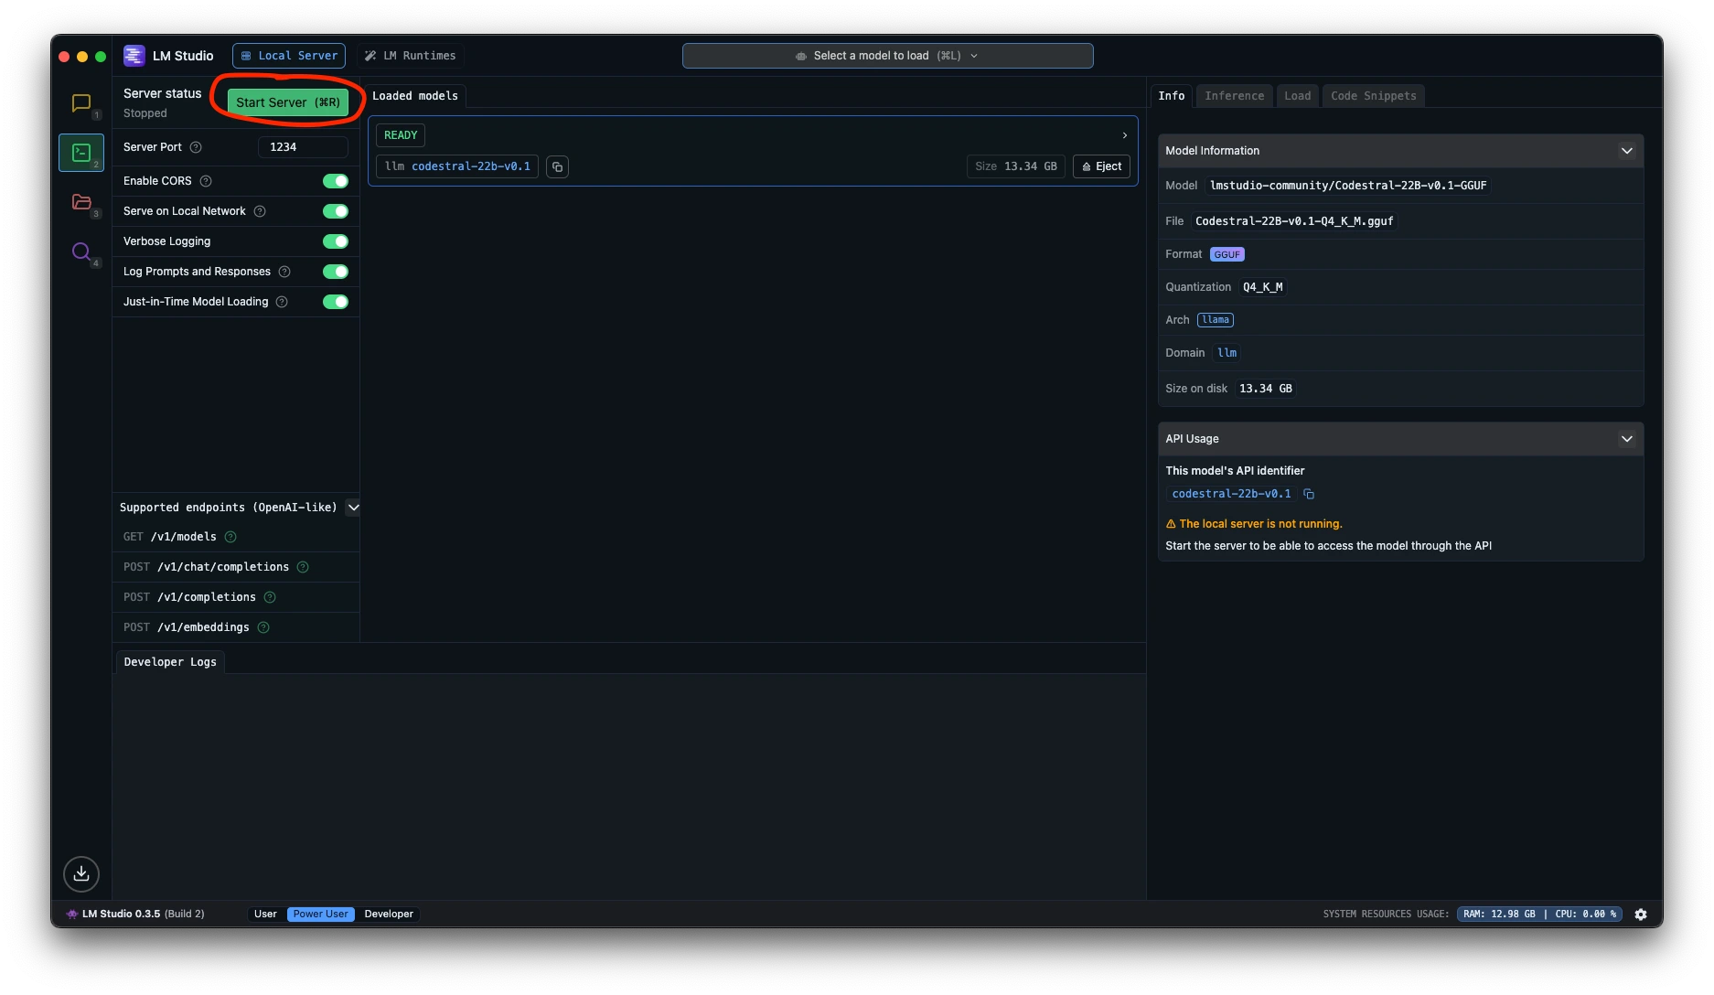Click the Server Port input field
The width and height of the screenshot is (1714, 995).
click(303, 147)
